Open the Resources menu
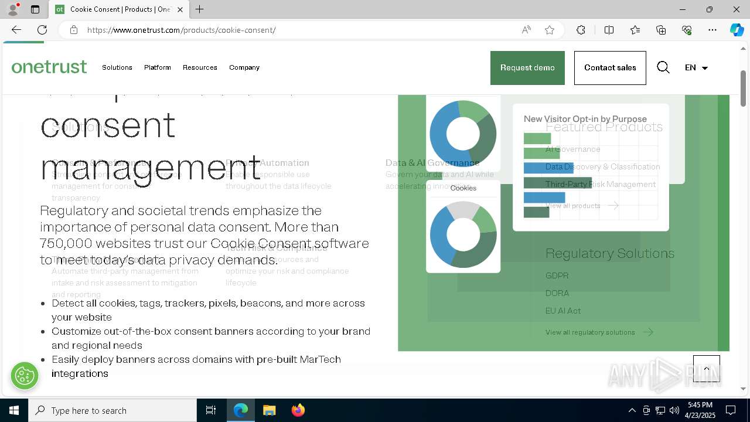The width and height of the screenshot is (750, 422). 200,67
